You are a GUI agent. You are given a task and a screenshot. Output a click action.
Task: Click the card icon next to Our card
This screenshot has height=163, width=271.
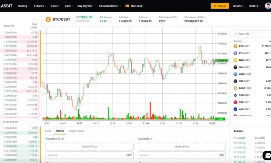tap(127, 6)
